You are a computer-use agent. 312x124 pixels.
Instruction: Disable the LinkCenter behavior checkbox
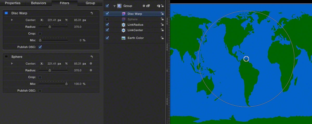107,30
